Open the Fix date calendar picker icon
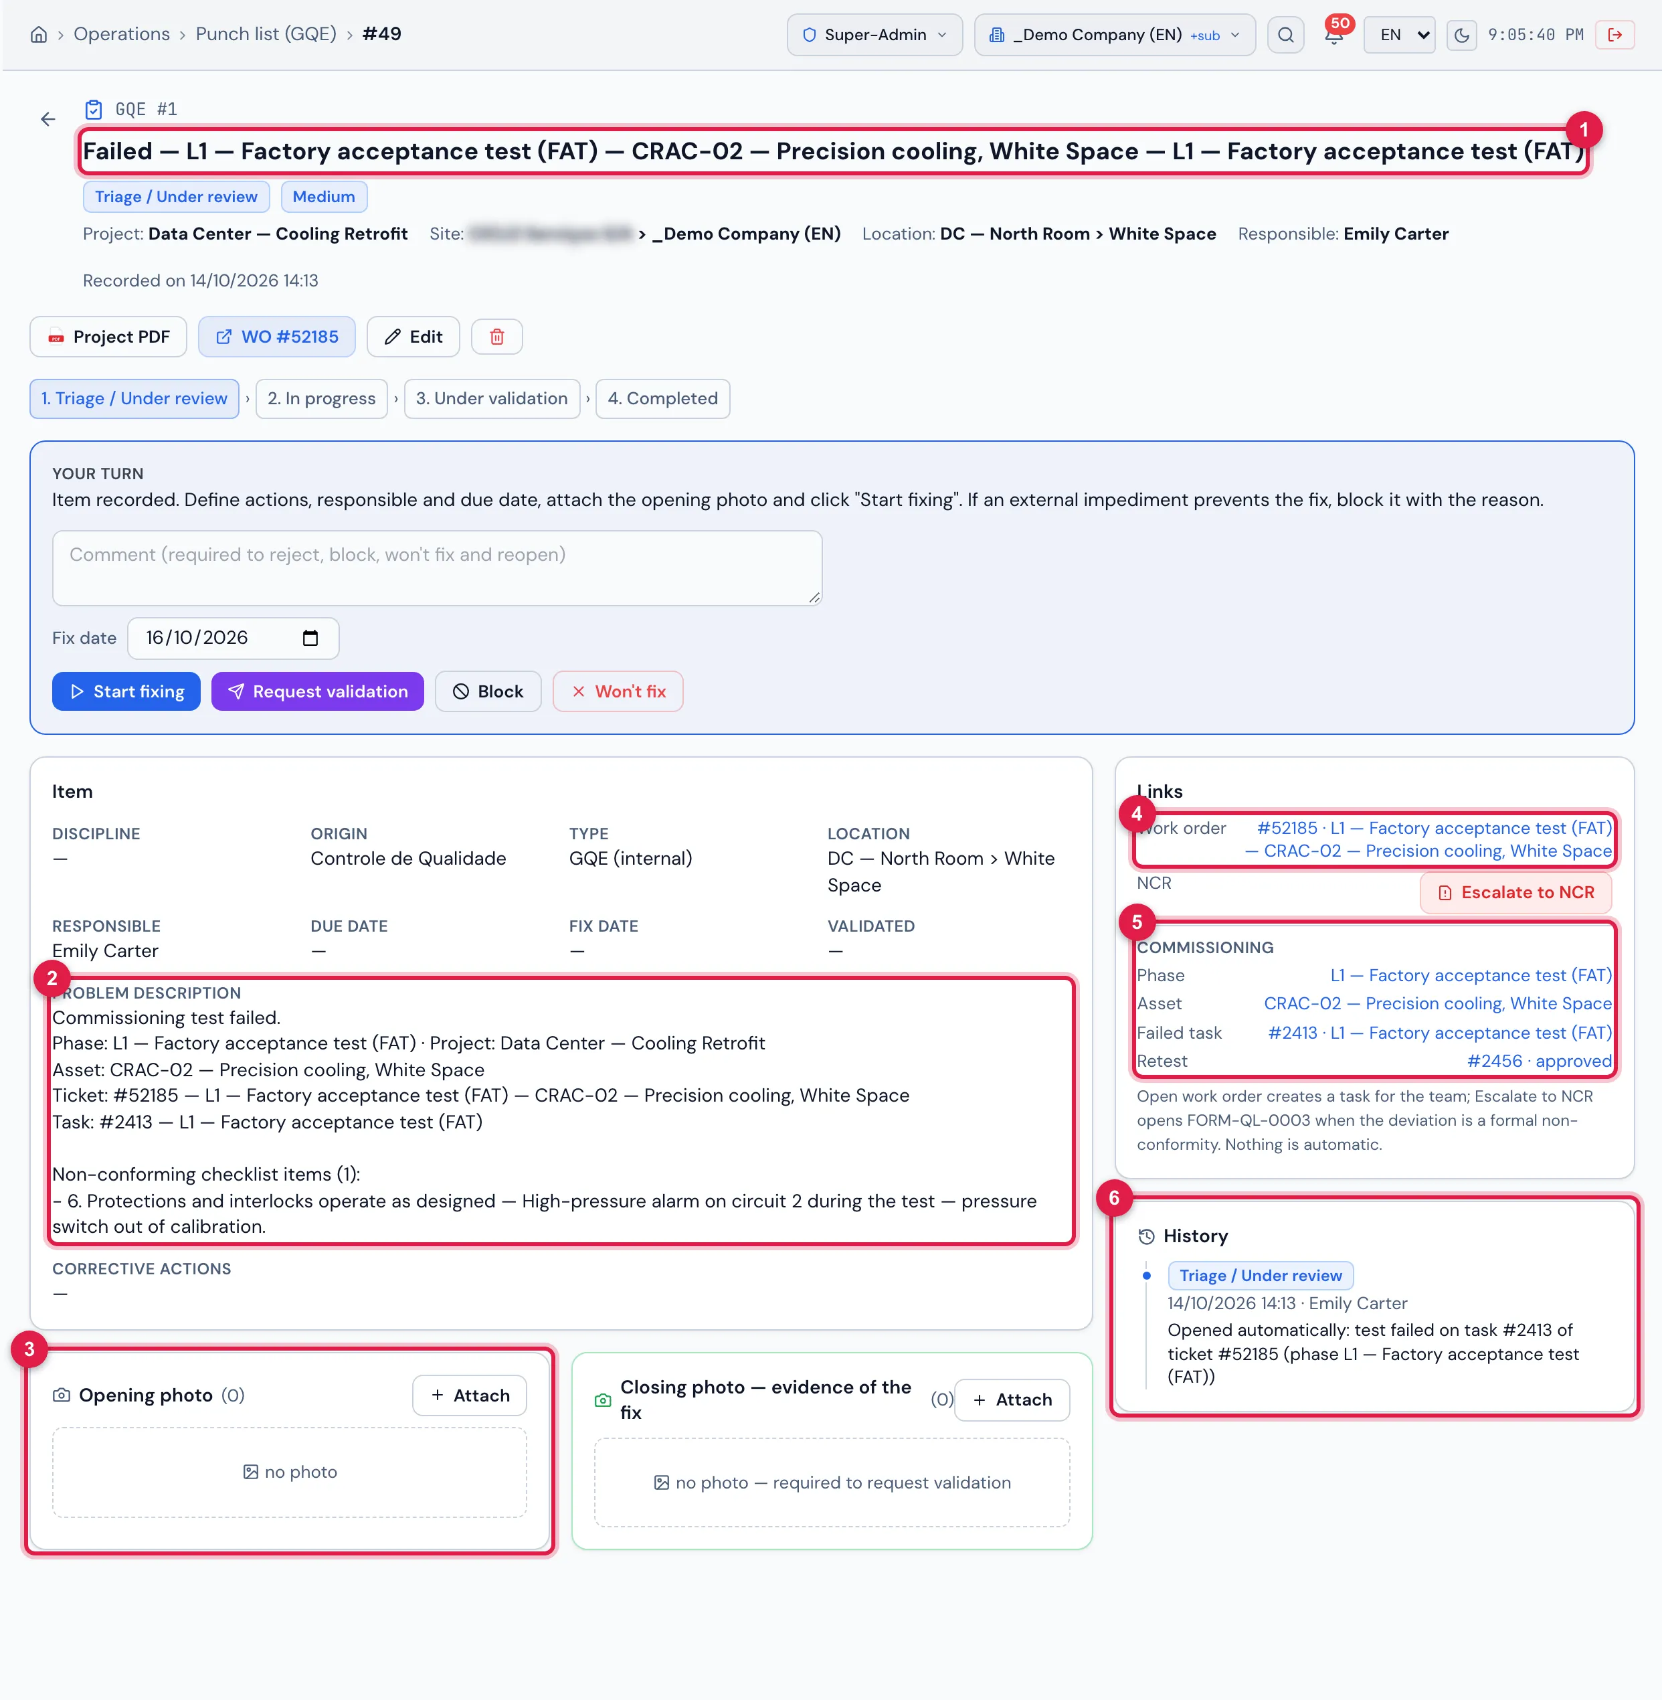Image resolution: width=1662 pixels, height=1700 pixels. pyautogui.click(x=310, y=639)
